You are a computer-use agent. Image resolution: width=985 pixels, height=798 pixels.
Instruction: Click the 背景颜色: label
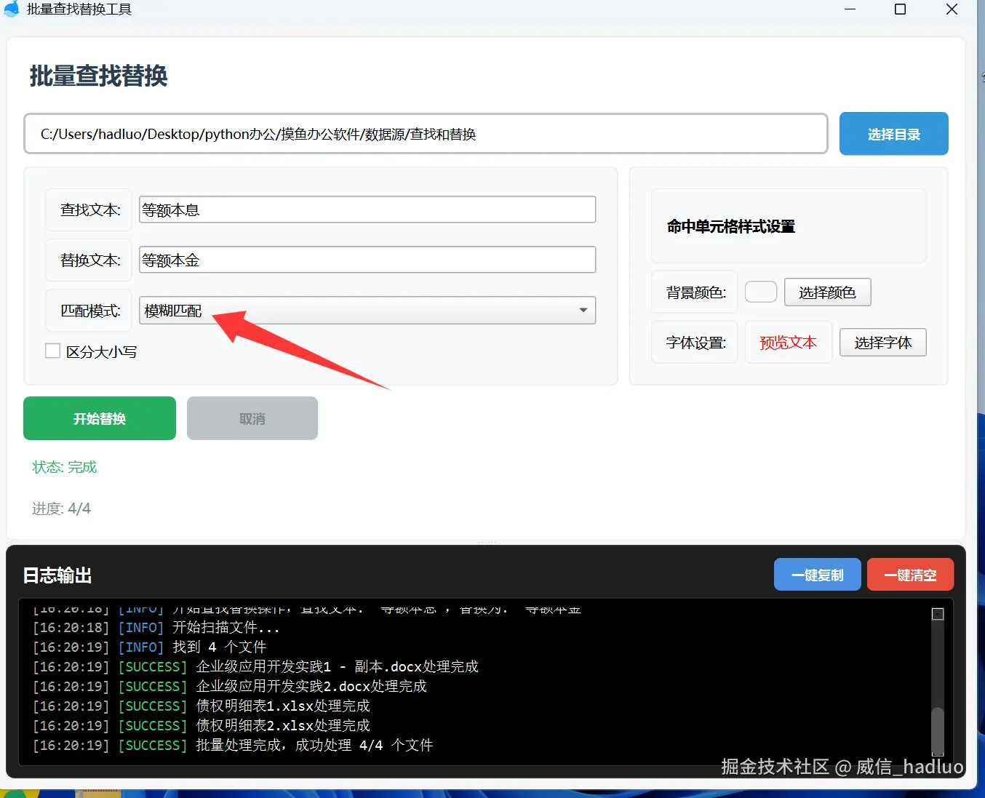pos(696,292)
